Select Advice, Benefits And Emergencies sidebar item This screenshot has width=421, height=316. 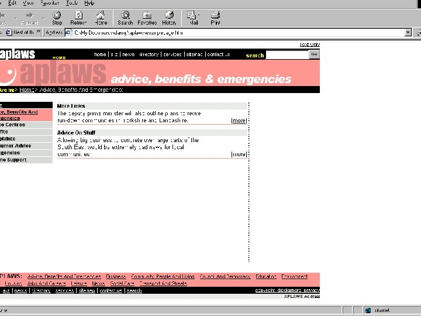26,115
